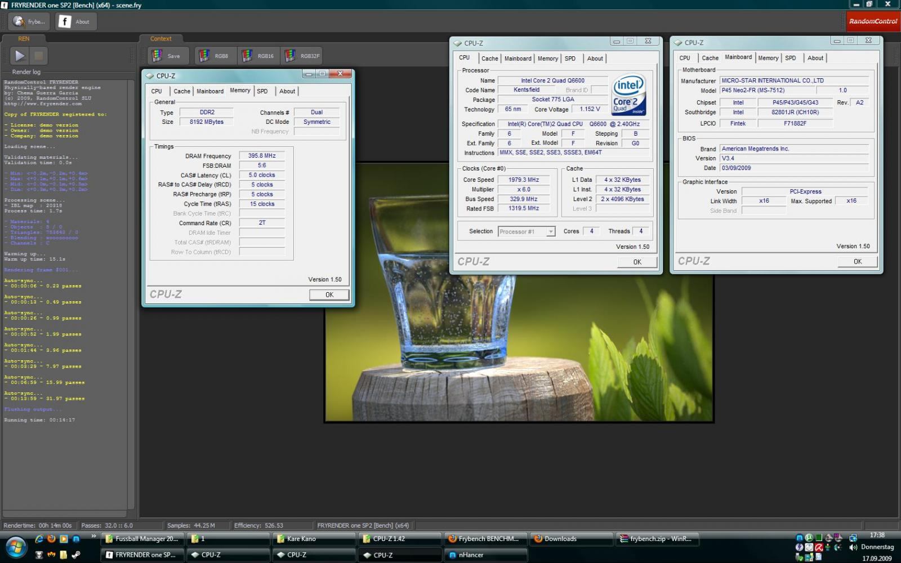
Task: Switch to FRYRENDER one SP taskbar item
Action: click(144, 555)
